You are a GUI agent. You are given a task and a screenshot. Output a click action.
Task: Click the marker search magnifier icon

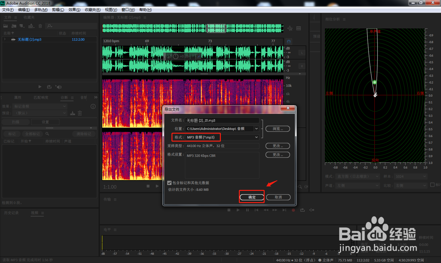pyautogui.click(x=47, y=134)
